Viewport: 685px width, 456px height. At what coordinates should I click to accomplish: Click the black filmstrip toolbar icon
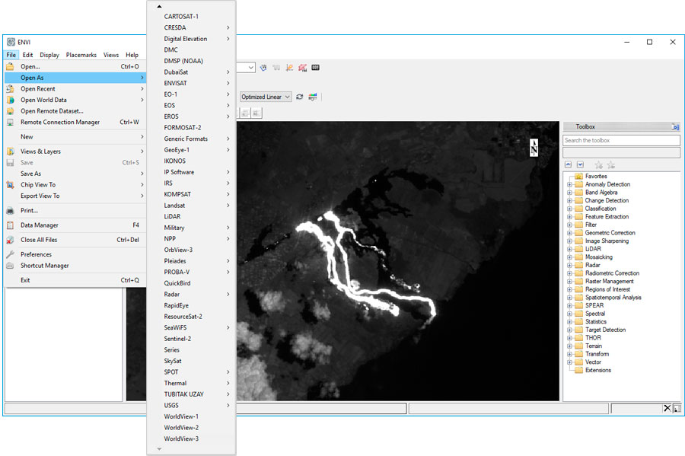point(315,68)
